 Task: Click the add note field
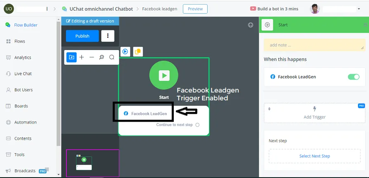(x=315, y=45)
